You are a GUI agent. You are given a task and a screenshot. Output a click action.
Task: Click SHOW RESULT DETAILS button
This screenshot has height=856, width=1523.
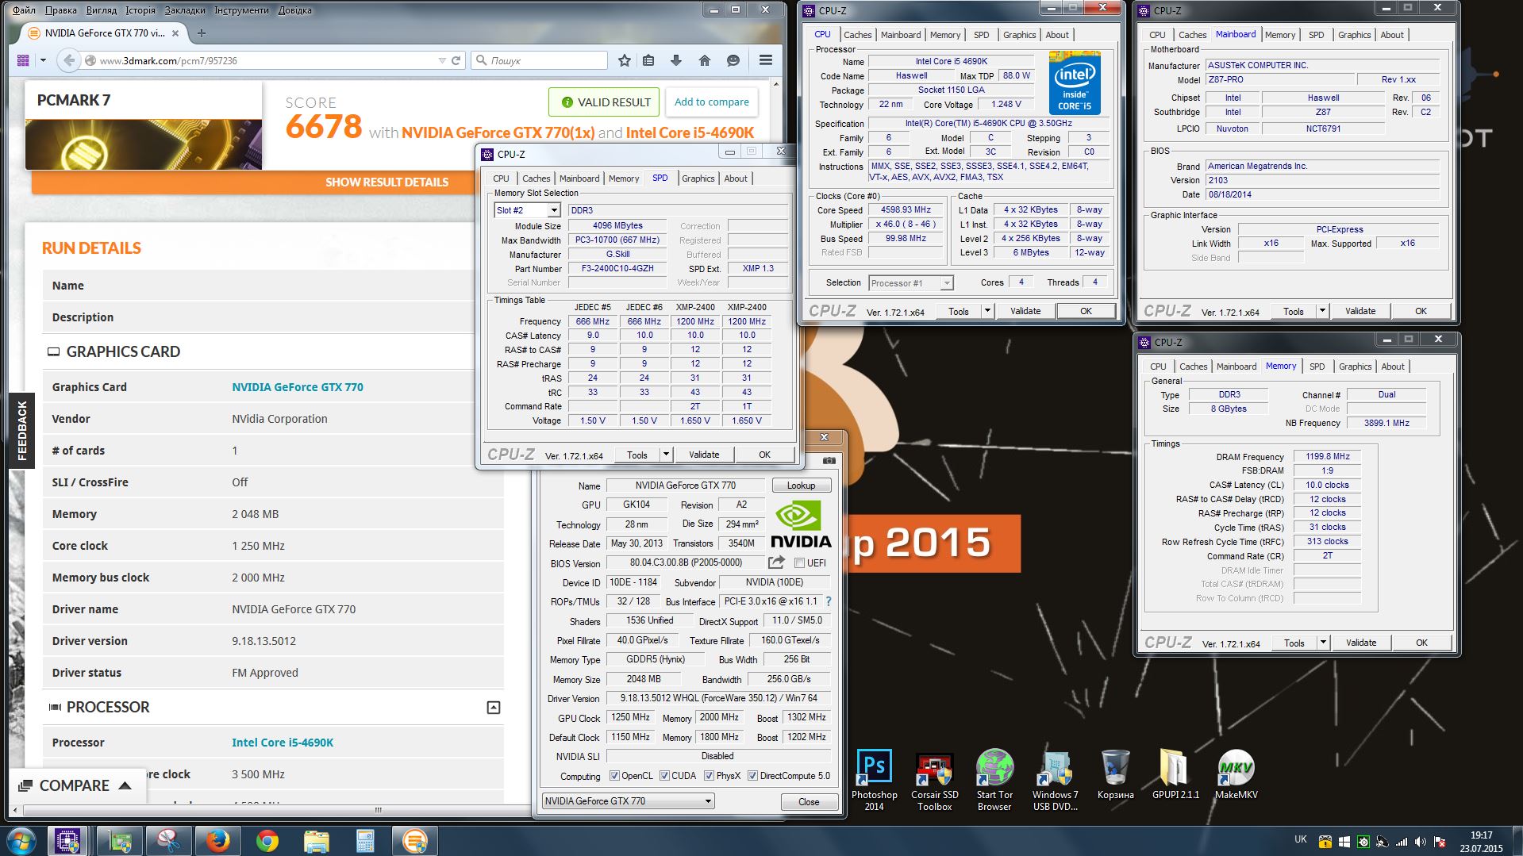pos(387,182)
